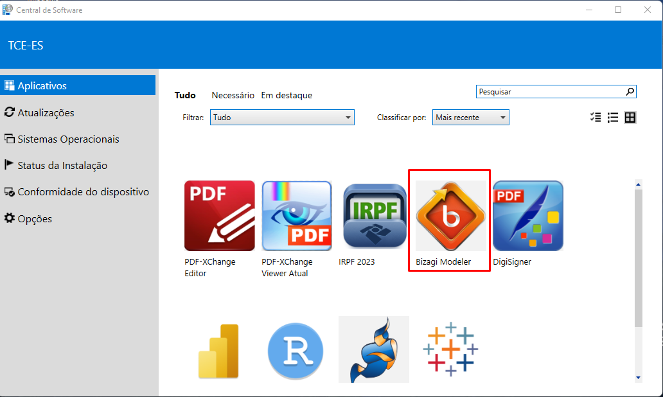Open the blue R application icon

[x=296, y=351]
